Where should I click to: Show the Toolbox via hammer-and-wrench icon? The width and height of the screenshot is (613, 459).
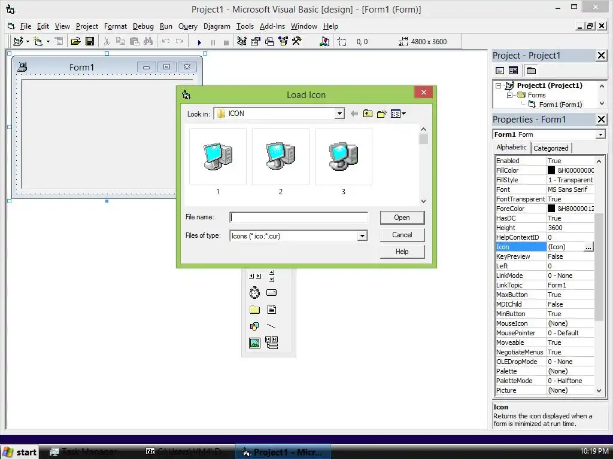297,41
